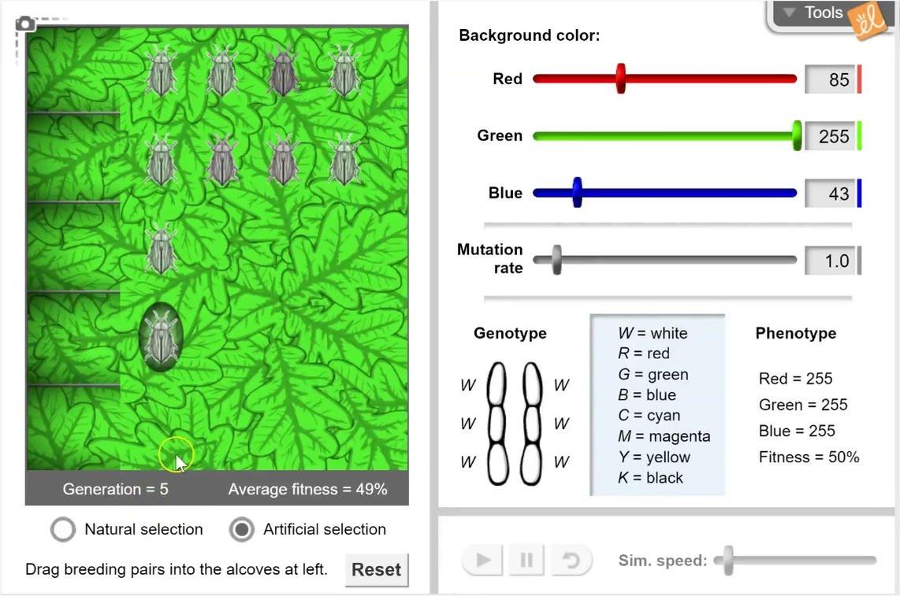The width and height of the screenshot is (900, 596).
Task: Click the highlighted bug in the oval
Action: [162, 338]
